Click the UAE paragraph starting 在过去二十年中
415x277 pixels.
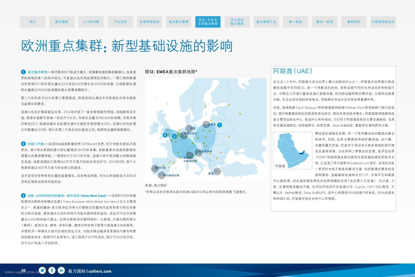click(x=334, y=91)
